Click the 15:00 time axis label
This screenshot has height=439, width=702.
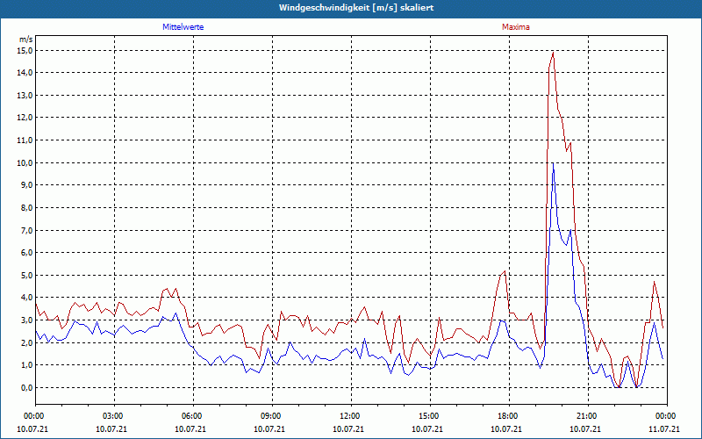tap(430, 416)
